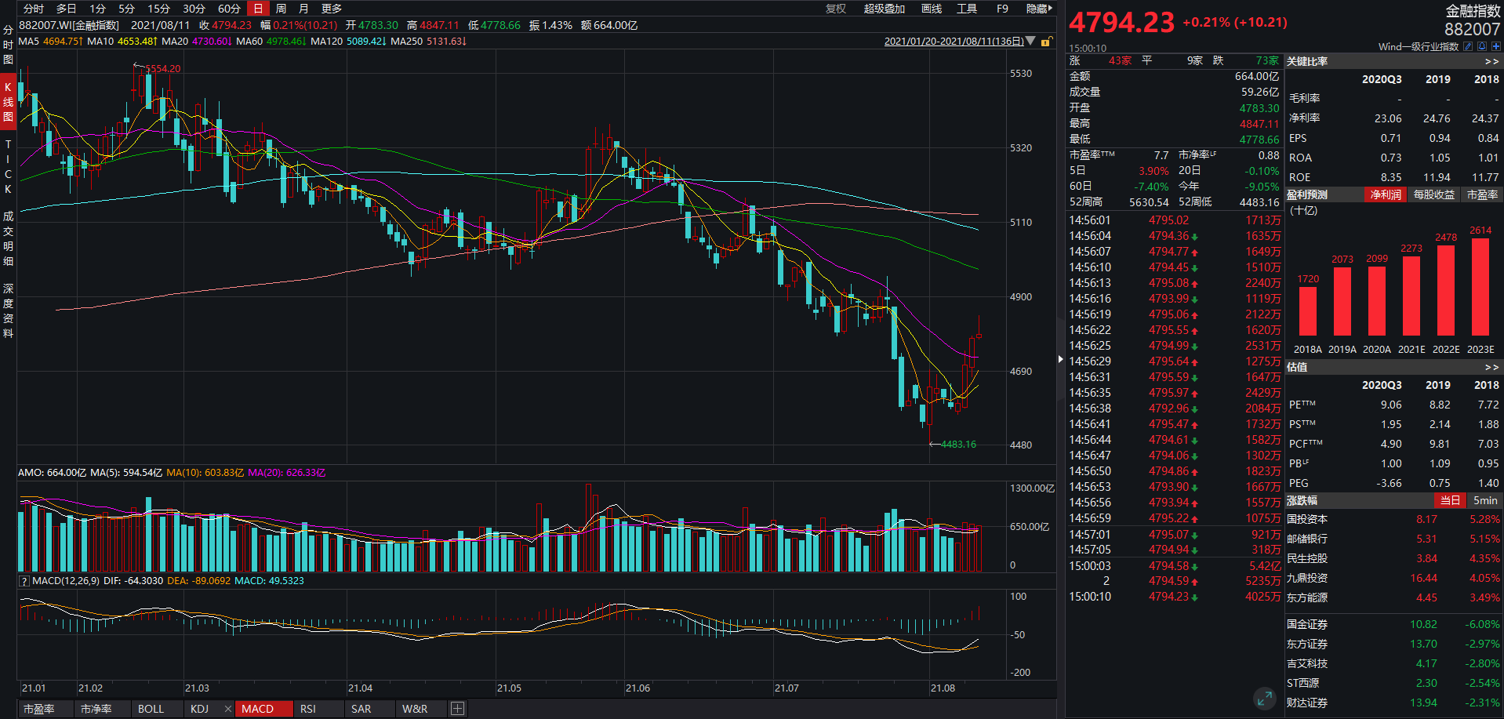Switch to the 分时 period tab

(x=34, y=9)
